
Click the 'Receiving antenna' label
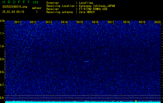click(60, 12)
